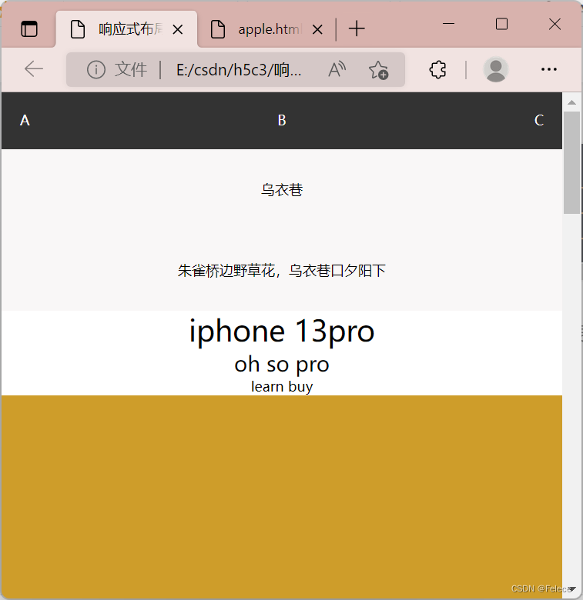Screen dimensions: 583x600
Task: Open a new tab with plus icon
Action: [357, 29]
